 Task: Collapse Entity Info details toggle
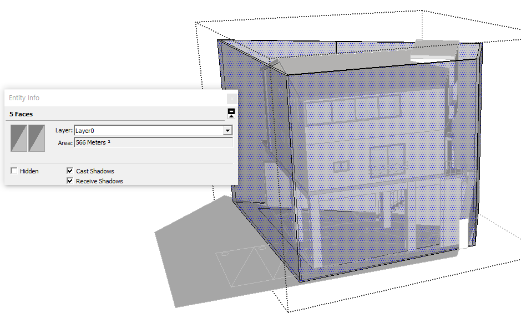[231, 114]
